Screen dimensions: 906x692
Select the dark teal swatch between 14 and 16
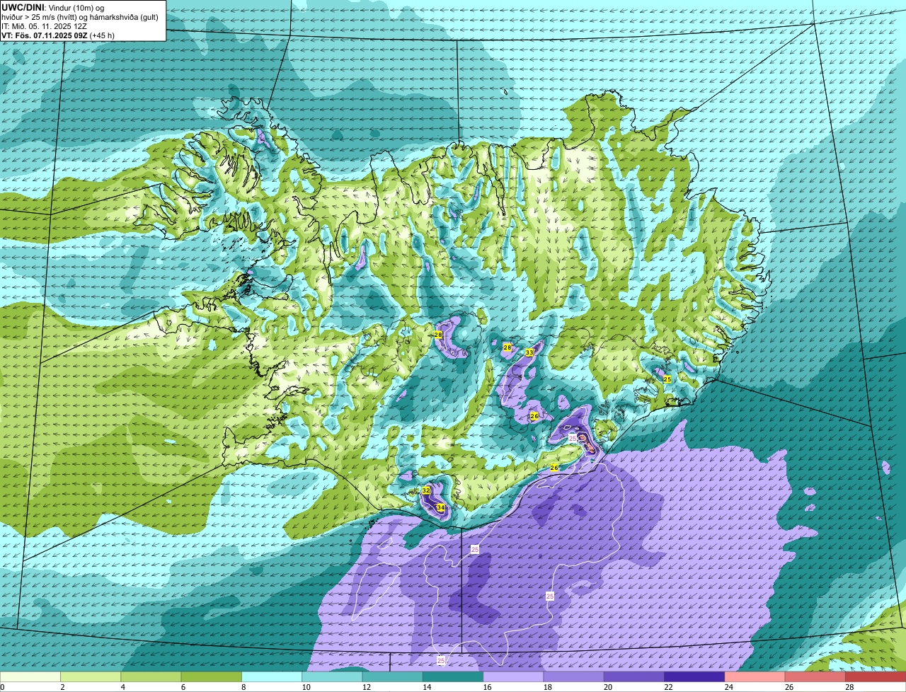[453, 677]
